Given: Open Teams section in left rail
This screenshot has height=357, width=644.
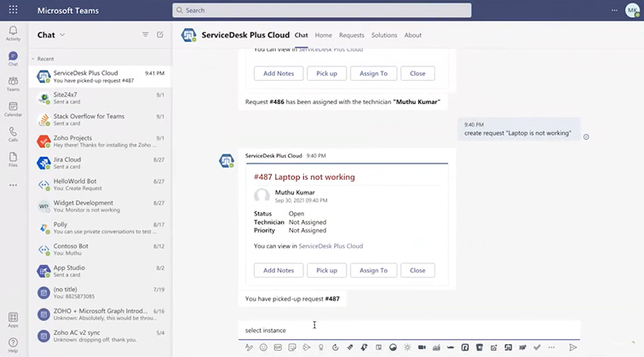Looking at the screenshot, I should 13,83.
